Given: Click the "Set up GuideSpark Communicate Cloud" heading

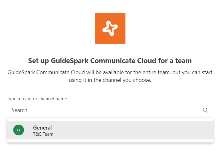Looking at the screenshot, I should coord(110,61).
